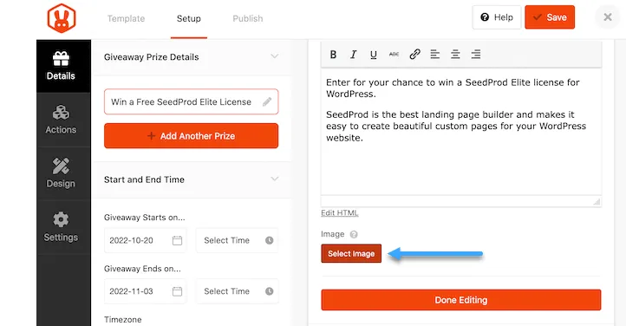Align text left in the editor

coord(434,55)
